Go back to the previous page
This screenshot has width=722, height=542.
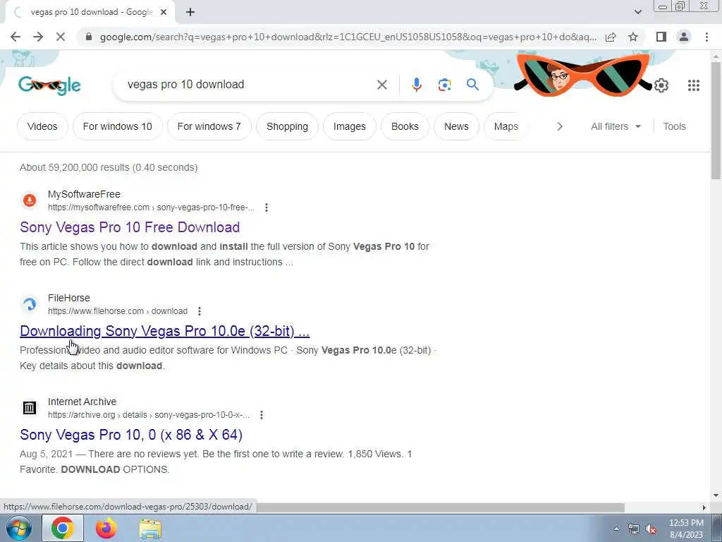click(x=16, y=37)
